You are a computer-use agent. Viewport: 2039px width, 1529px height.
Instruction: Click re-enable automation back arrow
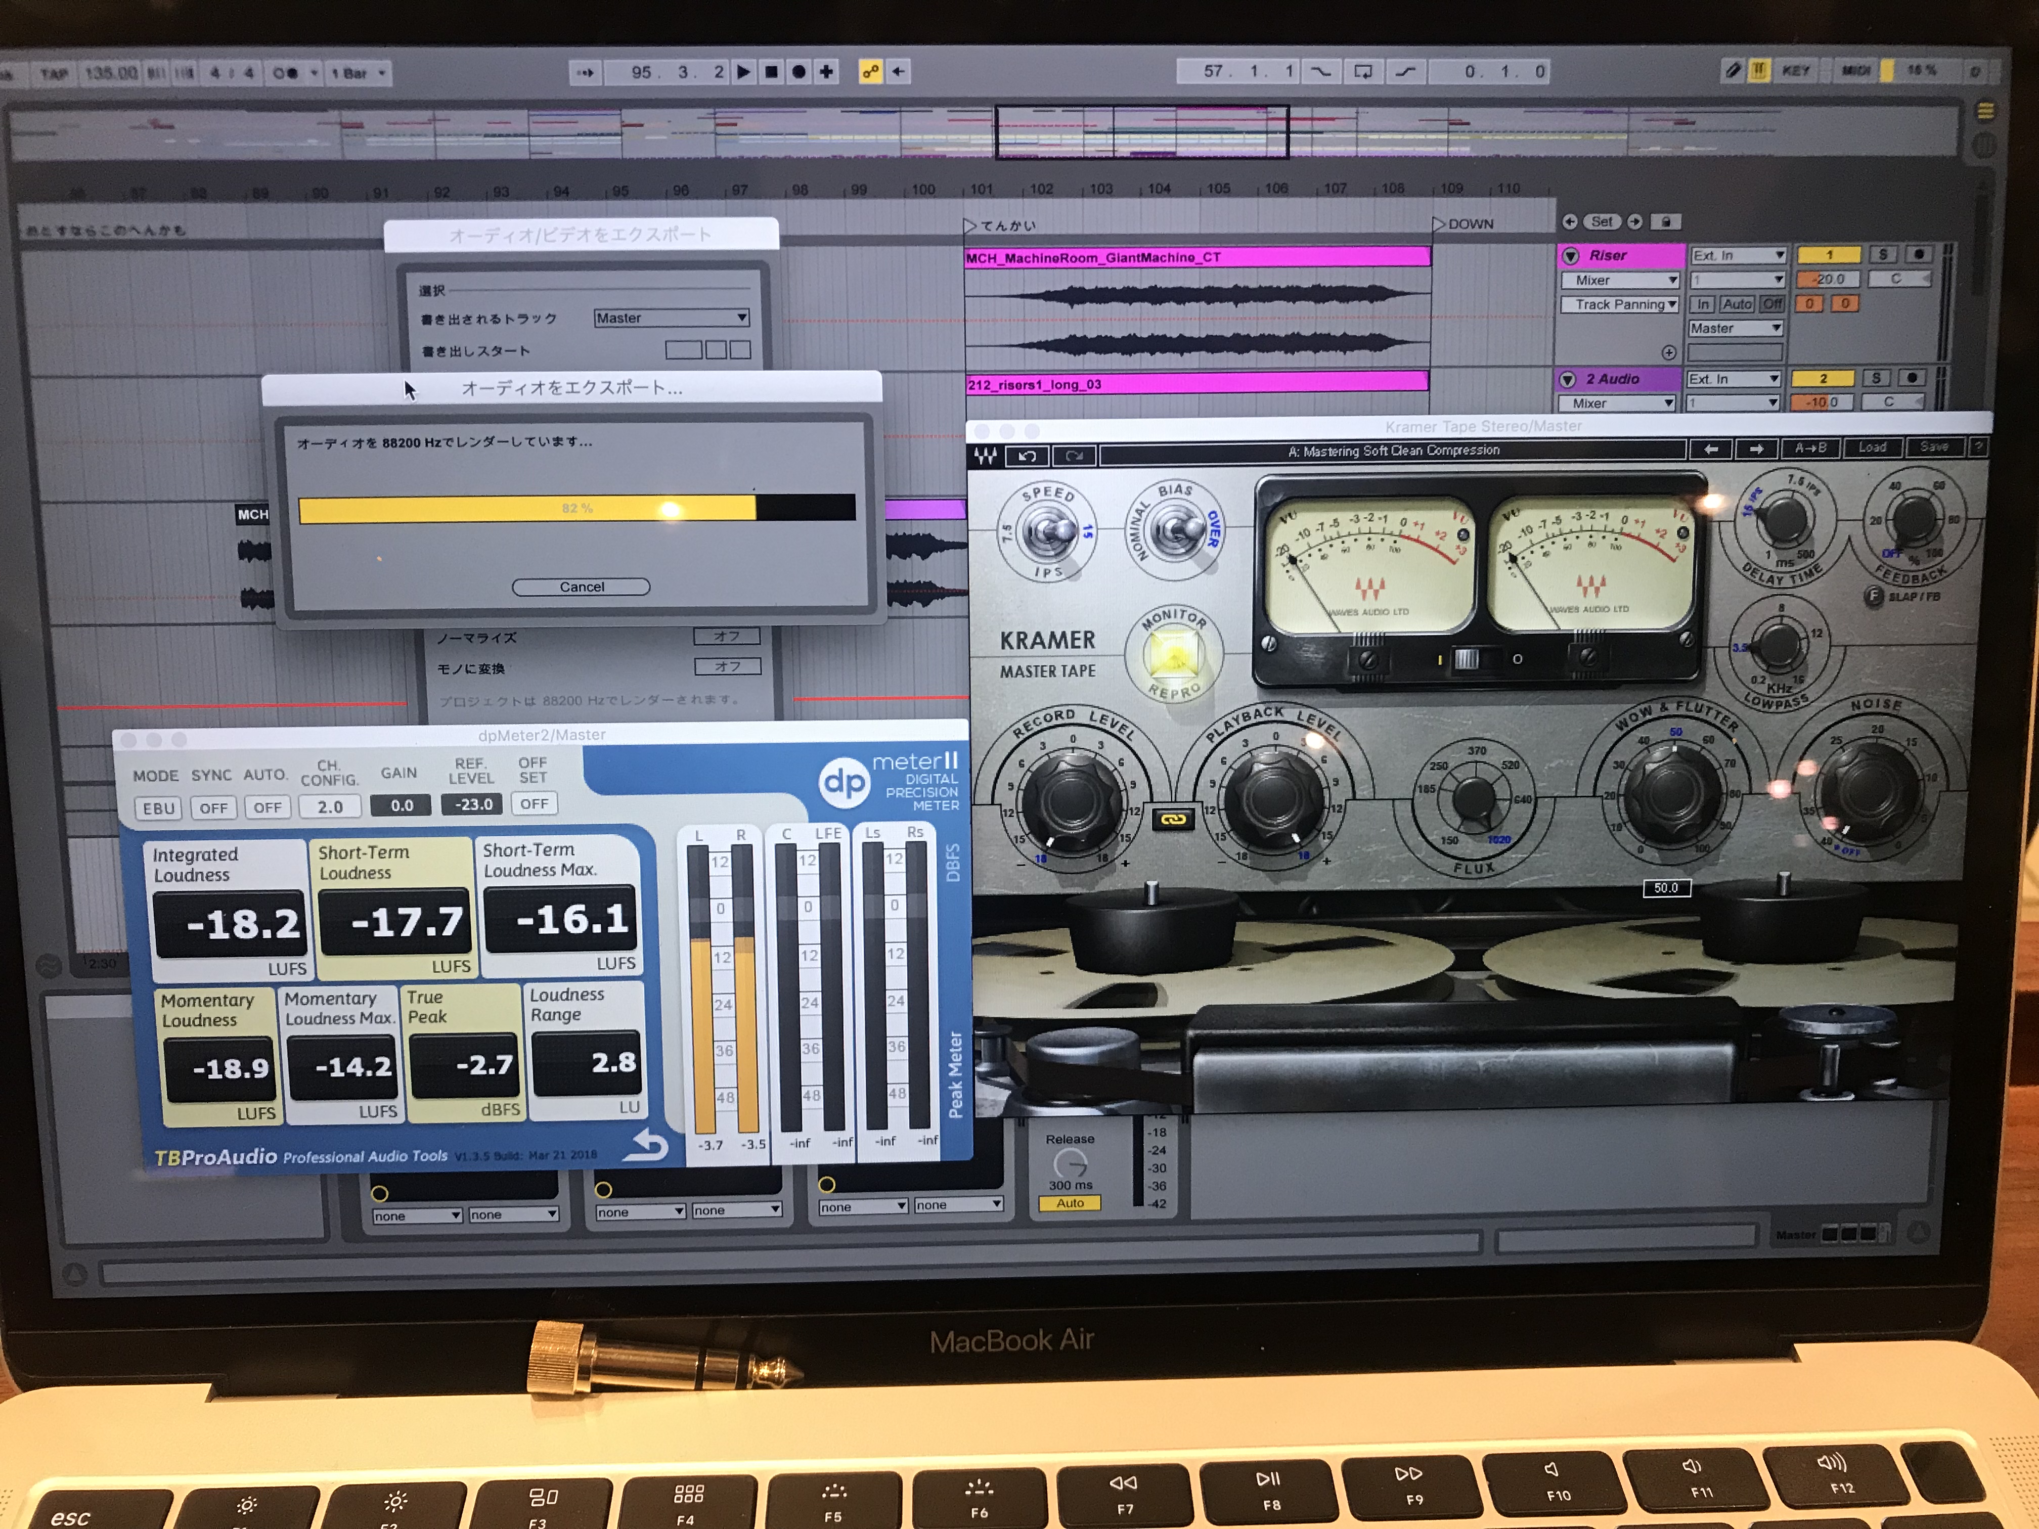coord(899,72)
